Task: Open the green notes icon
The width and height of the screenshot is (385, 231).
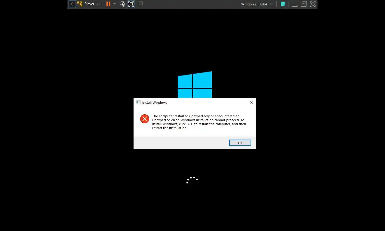Action: click(x=283, y=4)
